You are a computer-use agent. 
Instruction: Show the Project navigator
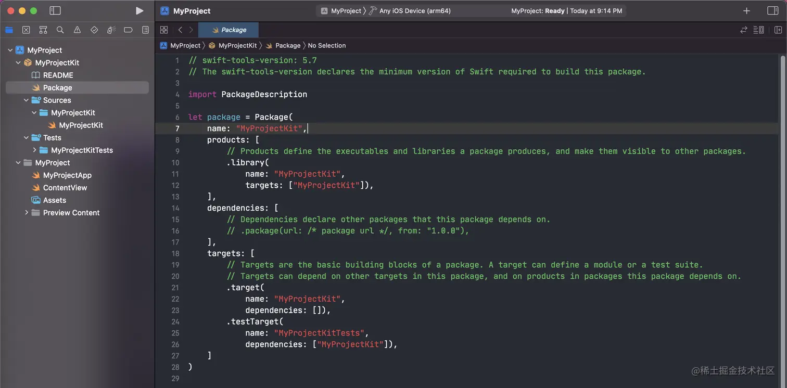pyautogui.click(x=9, y=30)
